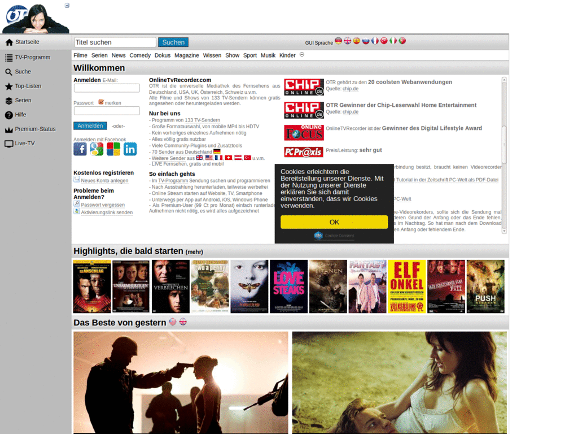Open the Aktivierungslink senden link

[x=107, y=212]
